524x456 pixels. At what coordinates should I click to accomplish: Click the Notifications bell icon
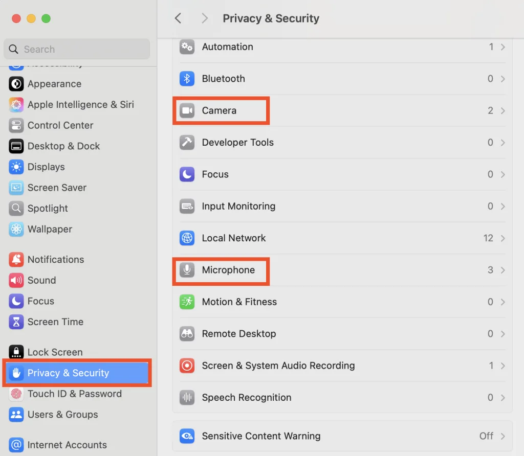(16, 259)
